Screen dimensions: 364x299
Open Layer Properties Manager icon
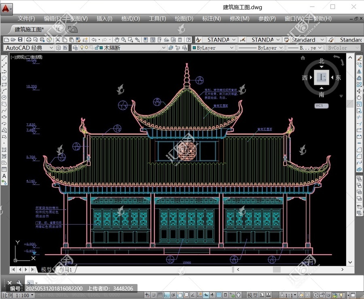(75, 48)
